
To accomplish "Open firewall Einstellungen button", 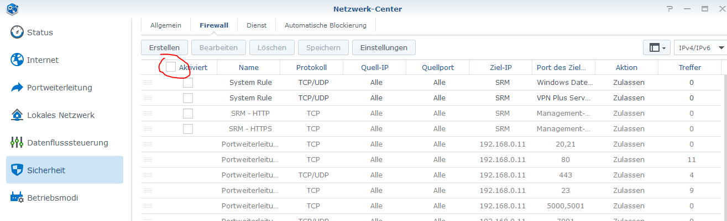I will coord(384,48).
